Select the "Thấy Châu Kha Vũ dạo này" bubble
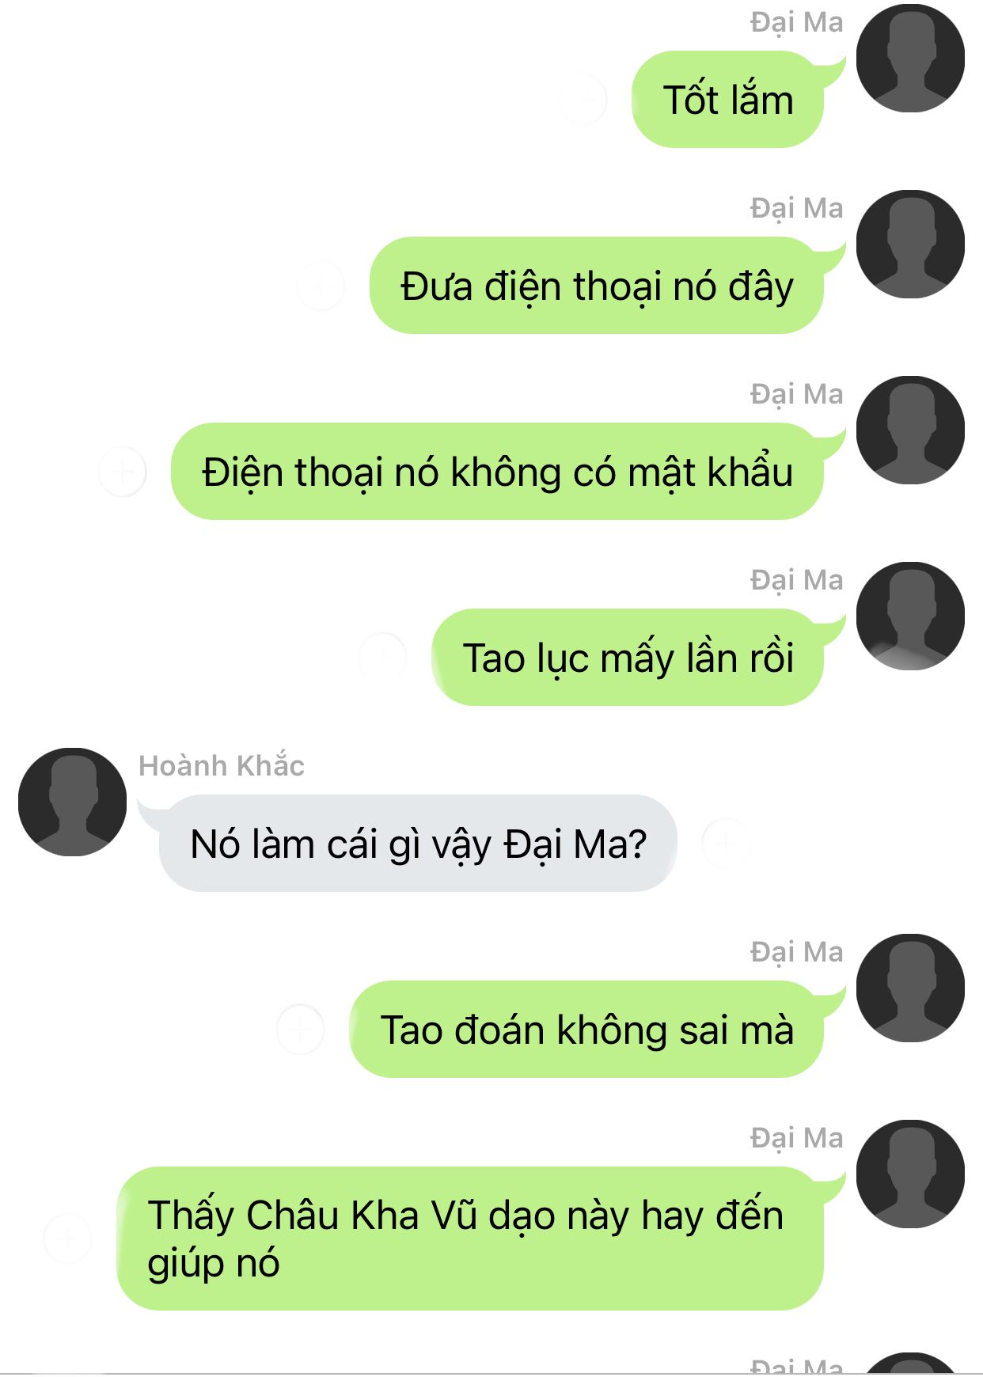Screen dimensions: 983x1377 pos(470,1239)
